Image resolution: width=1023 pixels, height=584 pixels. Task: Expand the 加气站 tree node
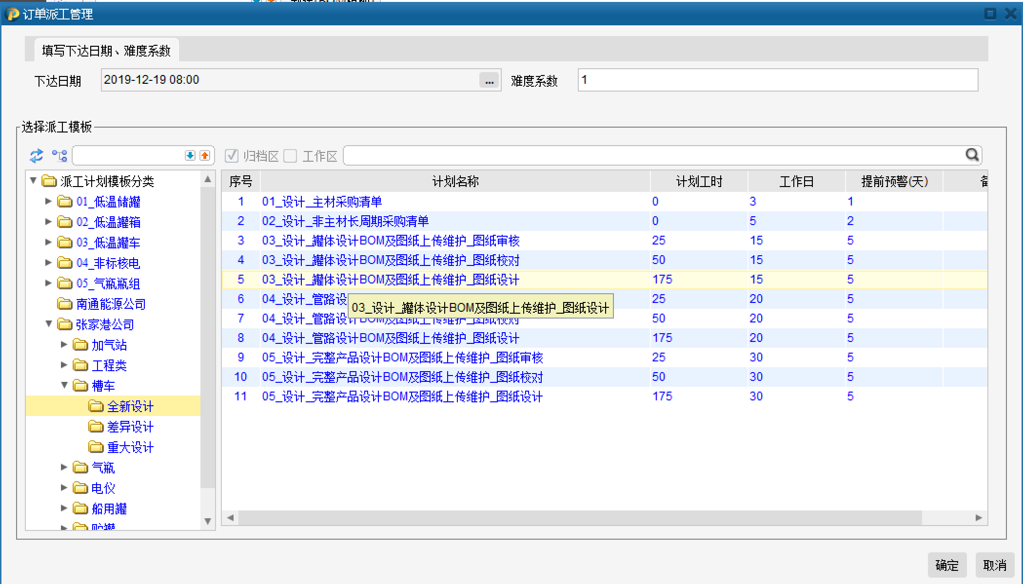pos(64,344)
